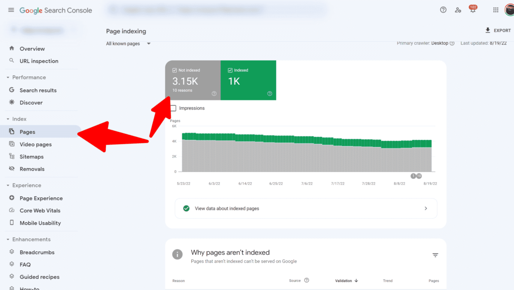This screenshot has width=514, height=290.
Task: Click the Trend column header
Action: [388, 281]
